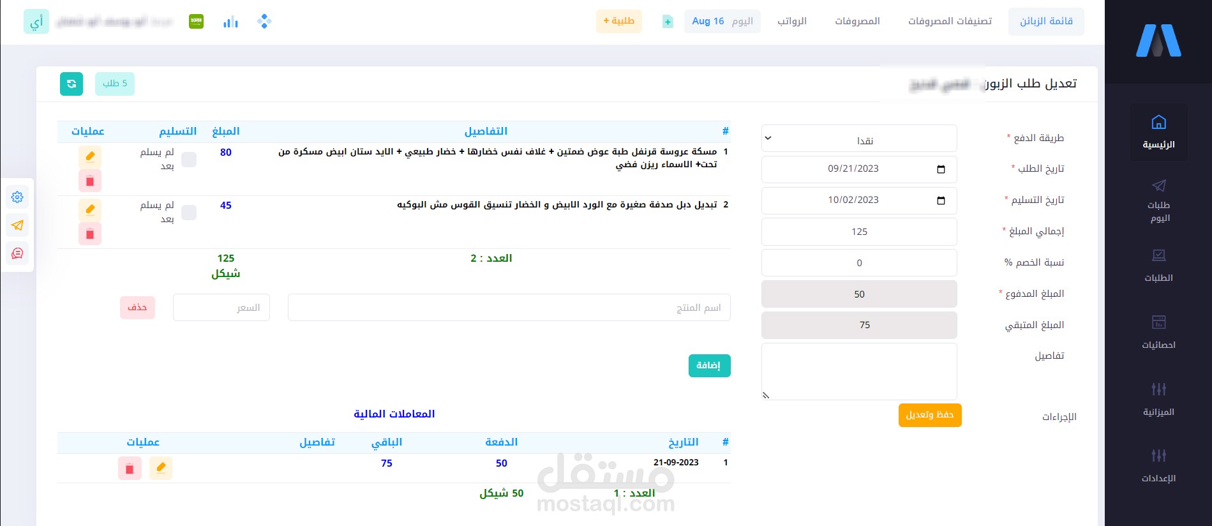Open the user avatar أي

pos(36,22)
